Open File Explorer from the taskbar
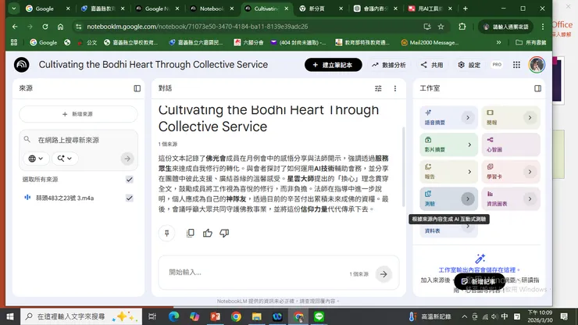Image resolution: width=578 pixels, height=325 pixels. pyautogui.click(x=256, y=316)
